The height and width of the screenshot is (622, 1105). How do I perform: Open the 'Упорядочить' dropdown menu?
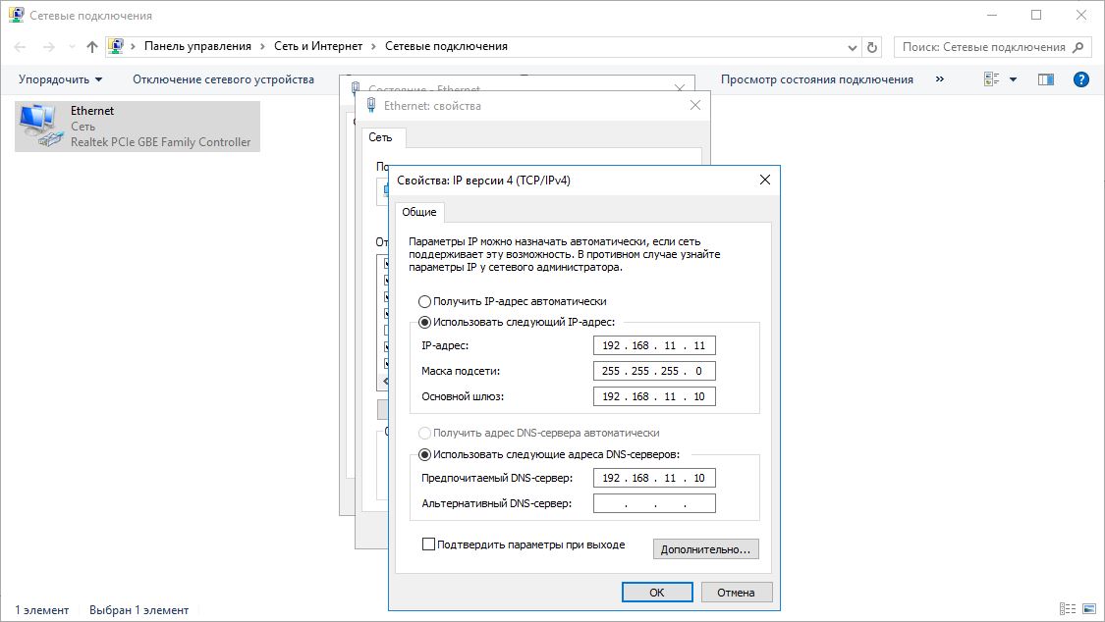[x=60, y=79]
